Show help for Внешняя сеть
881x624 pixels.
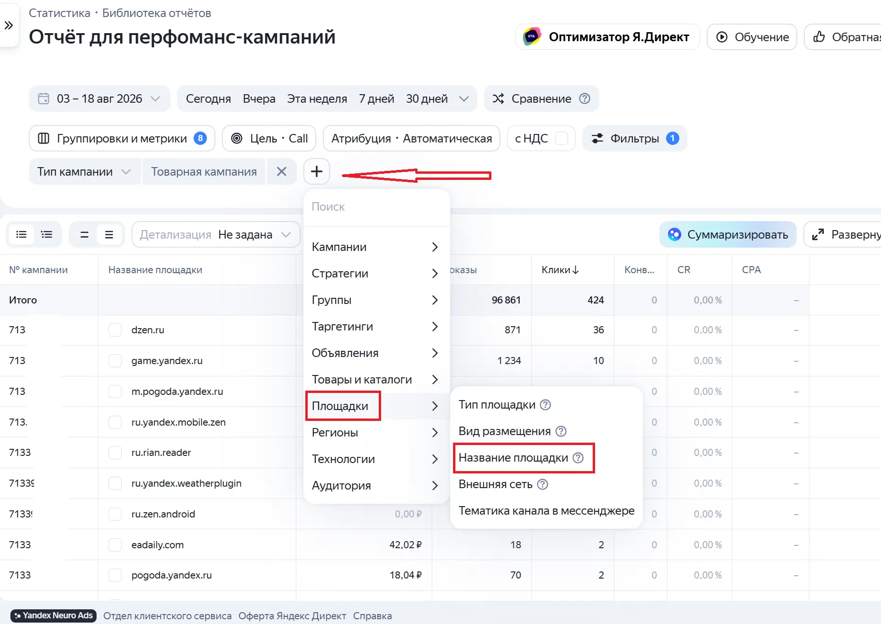pos(543,484)
